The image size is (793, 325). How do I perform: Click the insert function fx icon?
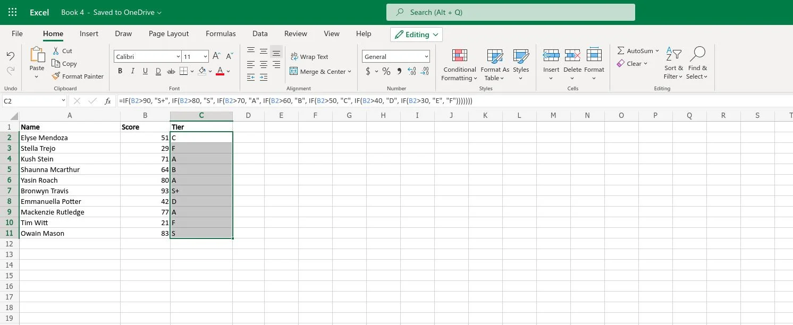pyautogui.click(x=108, y=100)
